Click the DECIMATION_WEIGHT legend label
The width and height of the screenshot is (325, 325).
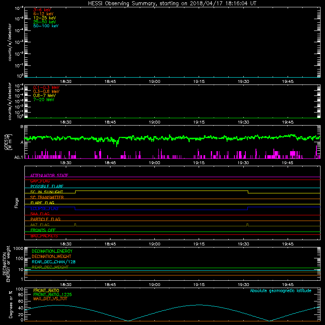pos(52,256)
